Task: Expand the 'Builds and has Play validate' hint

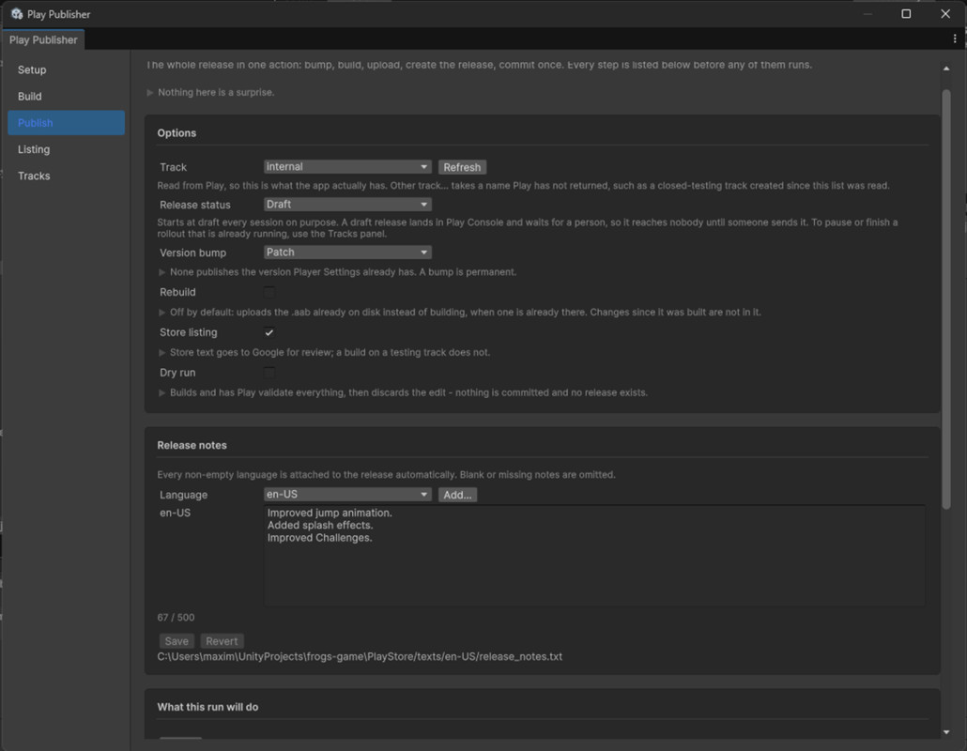Action: 162,392
